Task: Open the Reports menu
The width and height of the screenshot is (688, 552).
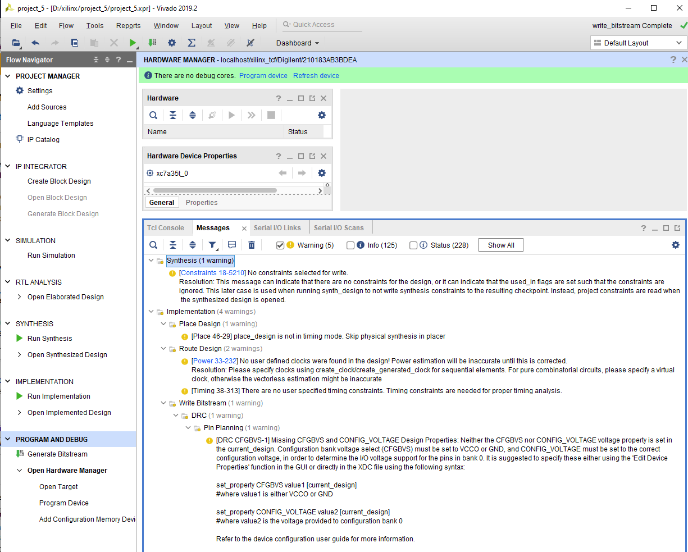Action: (129, 25)
